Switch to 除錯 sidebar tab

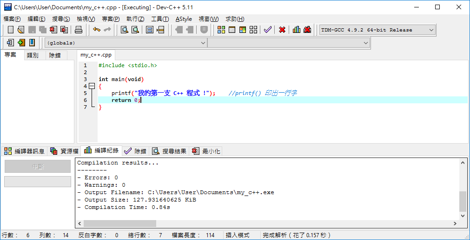(x=56, y=56)
